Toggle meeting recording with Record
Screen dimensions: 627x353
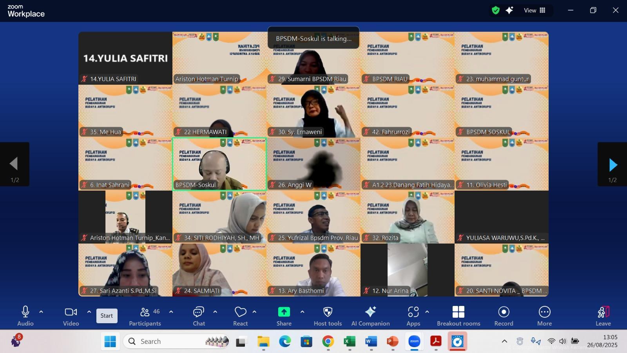coord(504,316)
